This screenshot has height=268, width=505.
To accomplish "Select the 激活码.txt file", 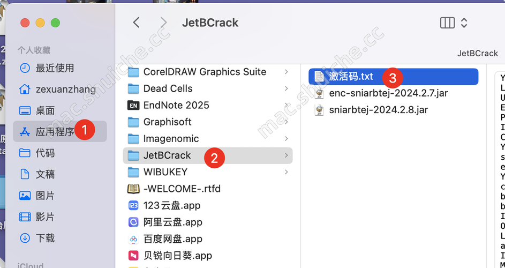I will [x=351, y=76].
